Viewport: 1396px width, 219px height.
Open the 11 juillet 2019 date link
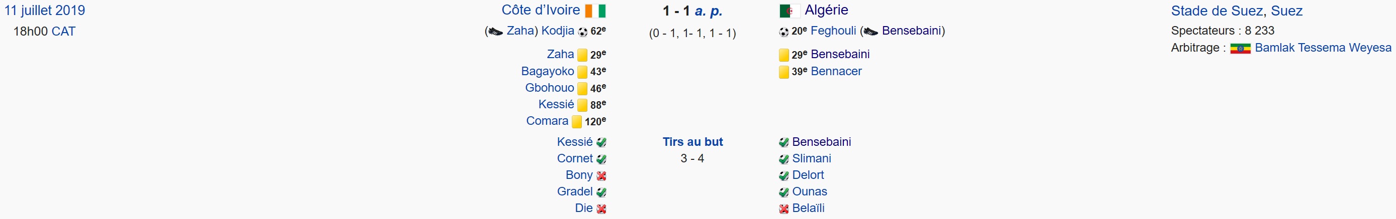point(44,10)
